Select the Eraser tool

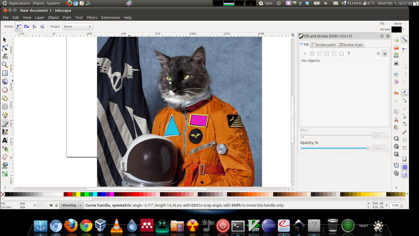pyautogui.click(x=5, y=157)
